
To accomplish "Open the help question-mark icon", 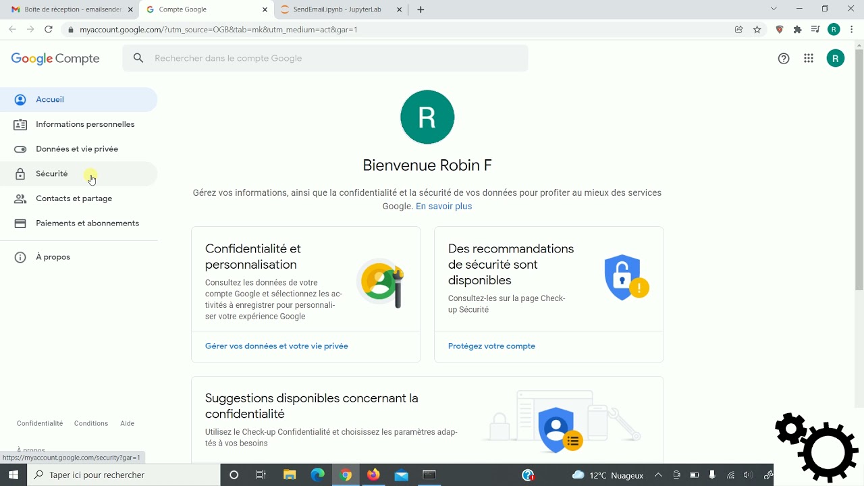I will pos(784,59).
